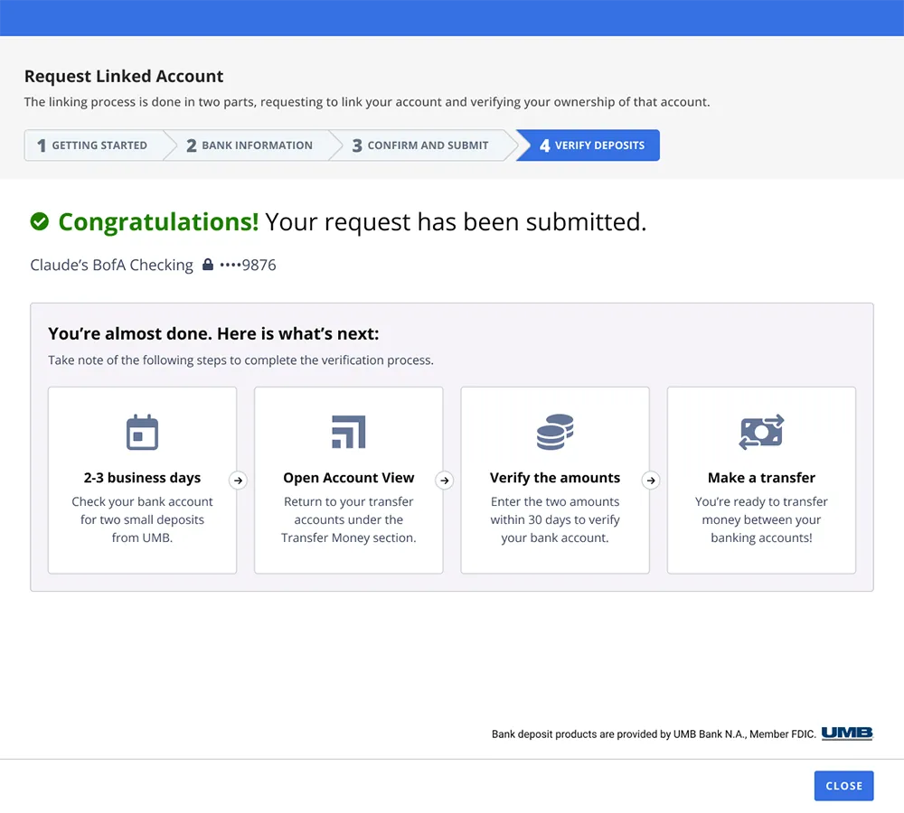Click arrow after Open Account View card
904x813 pixels.
pos(445,480)
